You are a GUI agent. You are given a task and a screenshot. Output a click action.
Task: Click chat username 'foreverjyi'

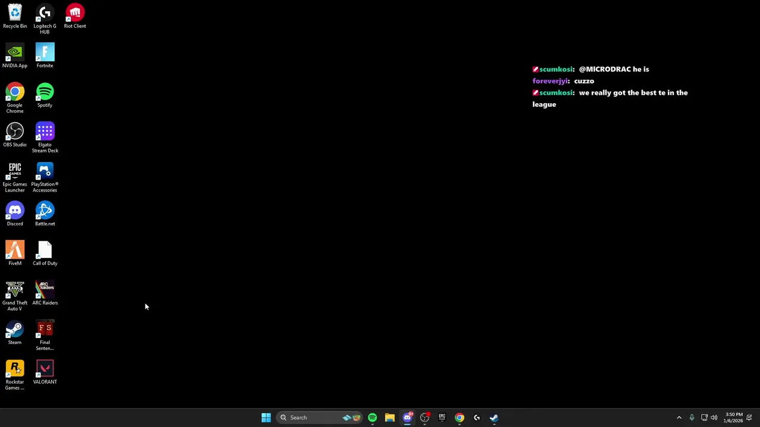click(550, 81)
